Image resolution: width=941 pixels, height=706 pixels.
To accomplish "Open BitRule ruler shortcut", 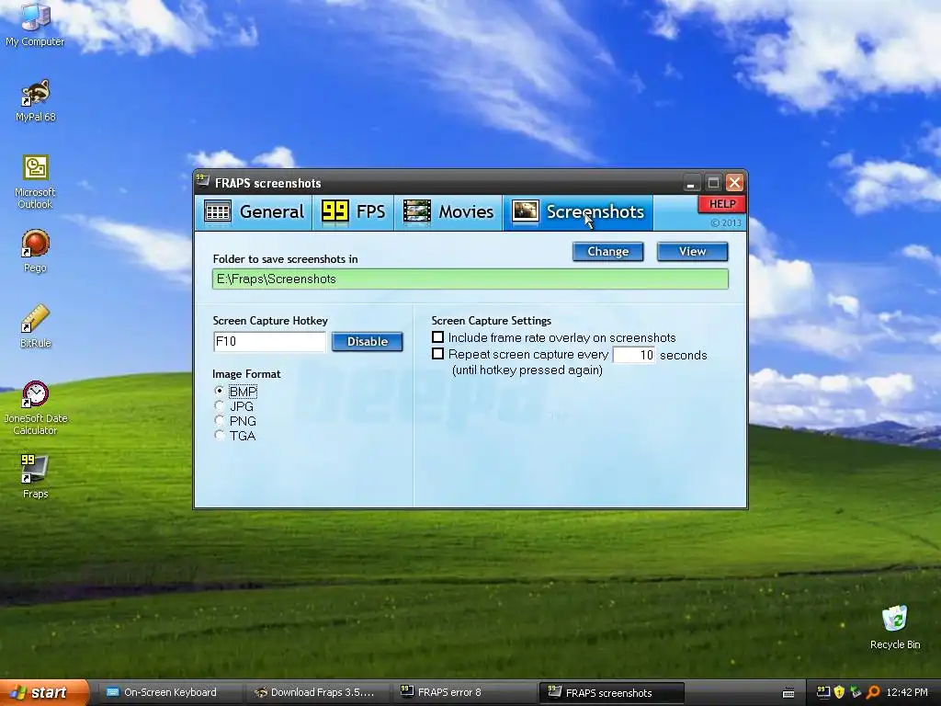I will tap(36, 326).
